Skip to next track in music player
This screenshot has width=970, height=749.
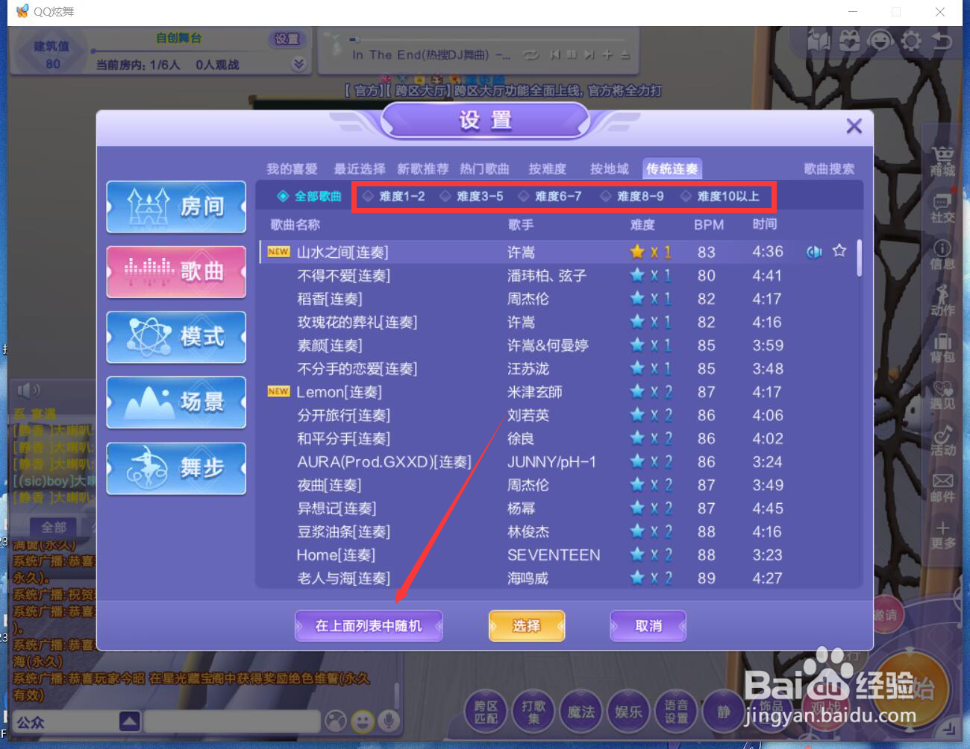589,55
